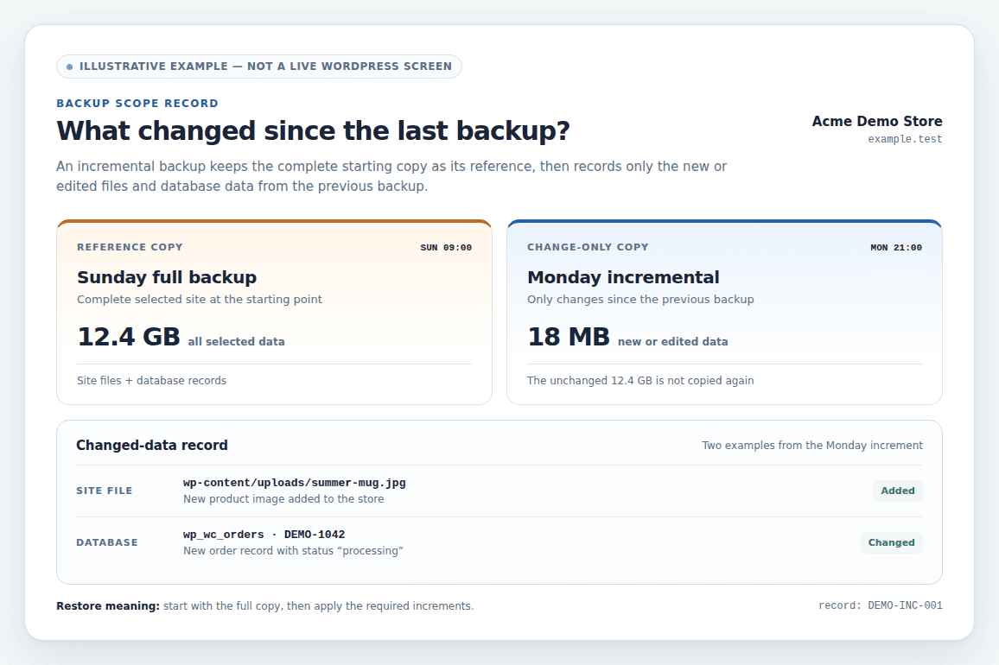Click 'all selected data' caption
This screenshot has width=999, height=665.
pyautogui.click(x=237, y=341)
